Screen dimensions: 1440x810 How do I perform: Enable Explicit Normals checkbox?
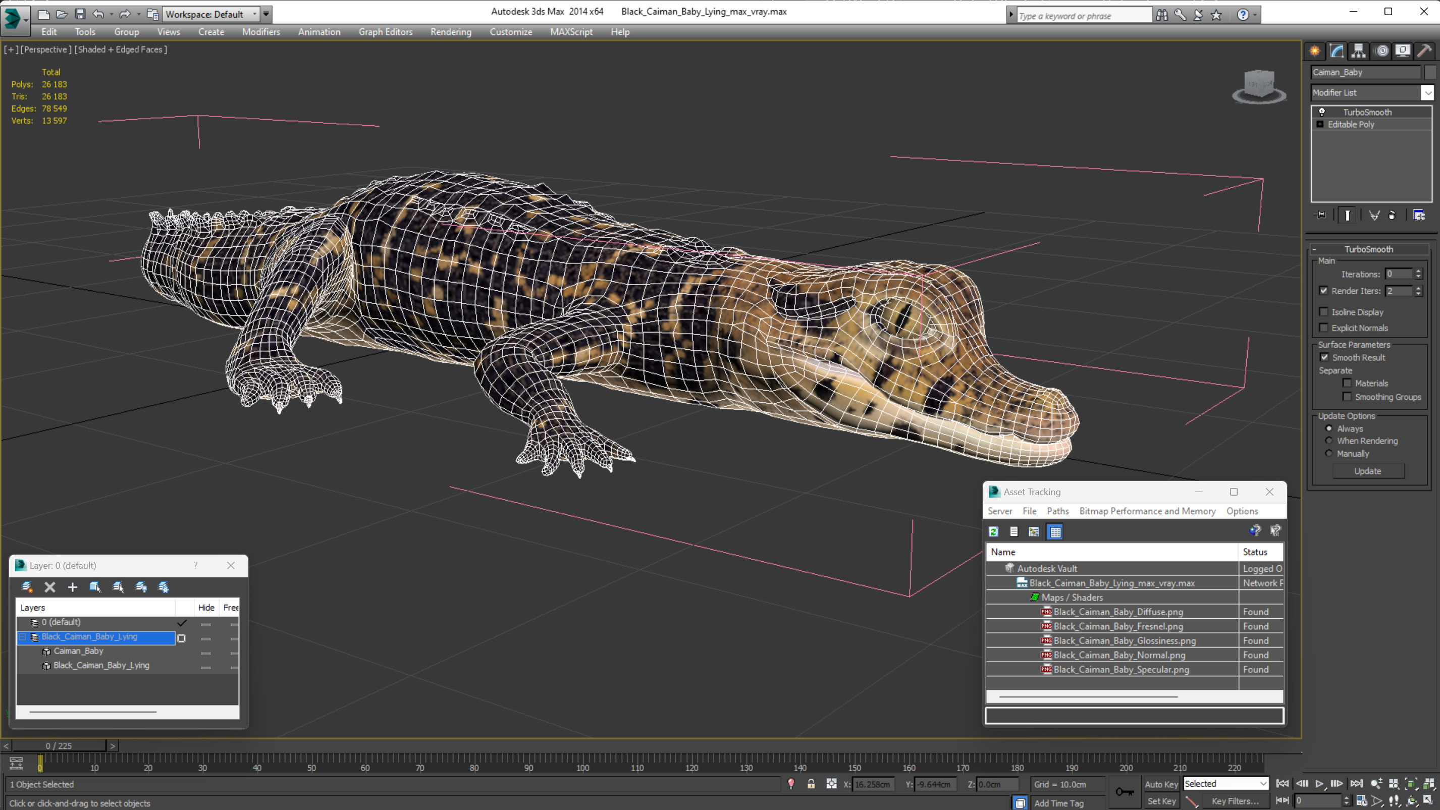[x=1323, y=328]
